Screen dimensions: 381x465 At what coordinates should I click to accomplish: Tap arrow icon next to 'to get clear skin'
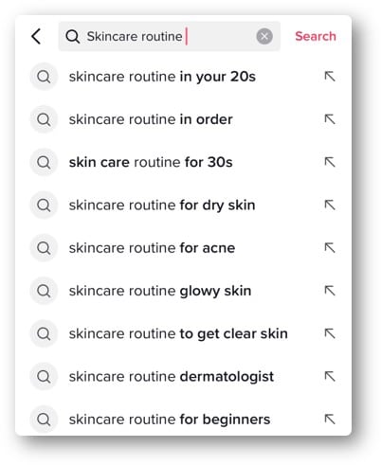click(330, 333)
